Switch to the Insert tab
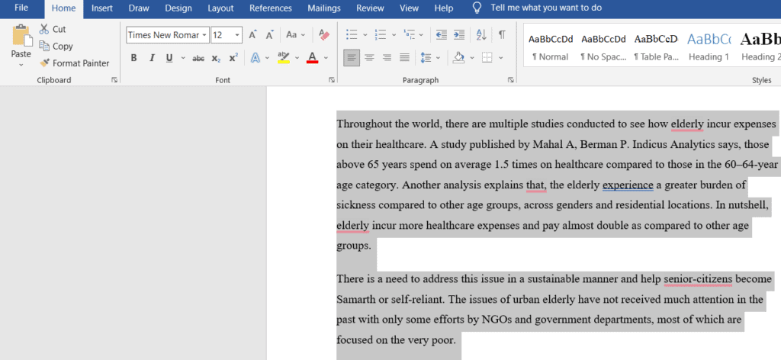The height and width of the screenshot is (360, 781). pyautogui.click(x=101, y=8)
